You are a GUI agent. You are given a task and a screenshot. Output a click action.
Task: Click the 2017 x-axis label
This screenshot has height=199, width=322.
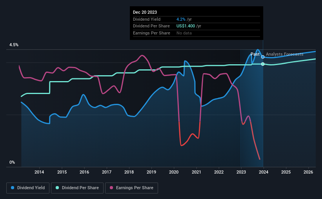click(x=107, y=172)
